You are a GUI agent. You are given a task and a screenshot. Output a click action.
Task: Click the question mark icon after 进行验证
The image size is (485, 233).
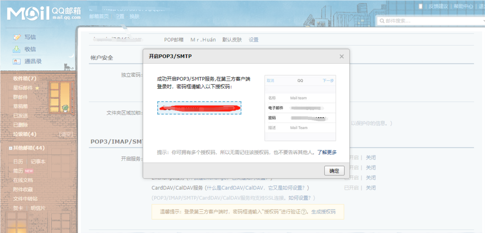point(303,212)
